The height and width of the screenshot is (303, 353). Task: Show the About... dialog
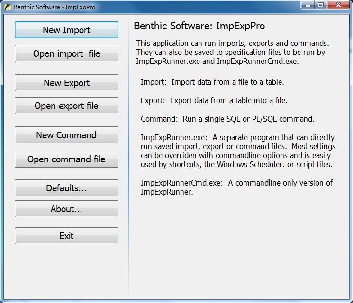(66, 209)
